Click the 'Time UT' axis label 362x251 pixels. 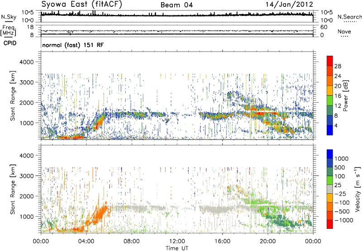[x=177, y=248]
